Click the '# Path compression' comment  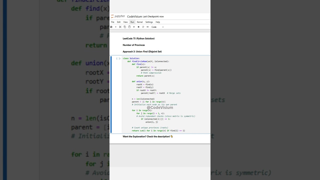pos(151,73)
